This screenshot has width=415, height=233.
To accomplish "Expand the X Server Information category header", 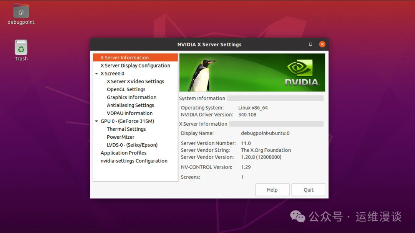I will pos(124,57).
